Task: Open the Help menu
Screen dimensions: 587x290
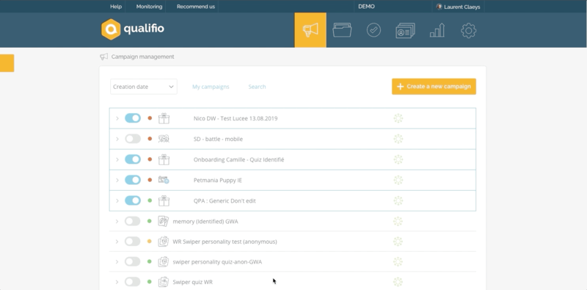Action: tap(116, 7)
